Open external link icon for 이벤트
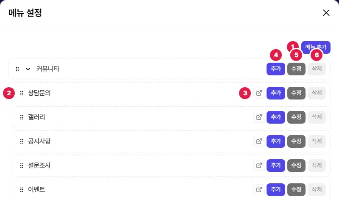The image size is (339, 199). pyautogui.click(x=259, y=190)
